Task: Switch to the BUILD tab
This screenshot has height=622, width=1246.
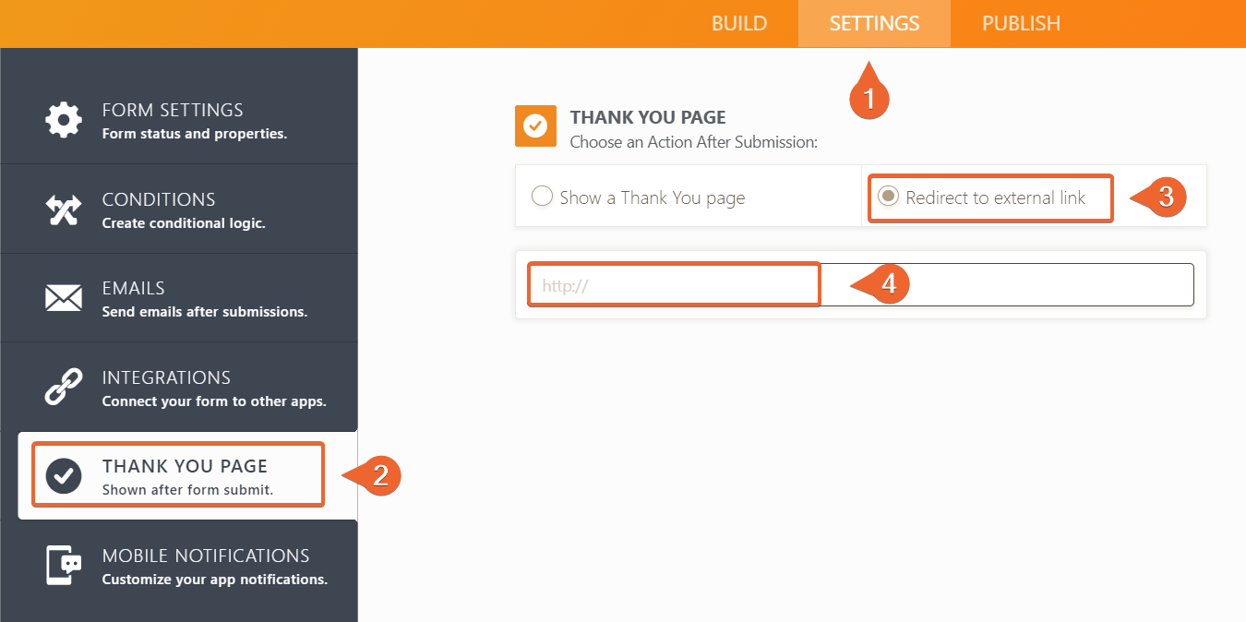Action: [738, 23]
